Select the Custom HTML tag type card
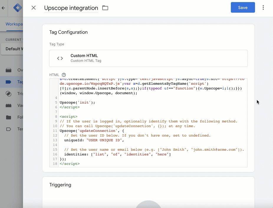 pyautogui.click(x=148, y=58)
